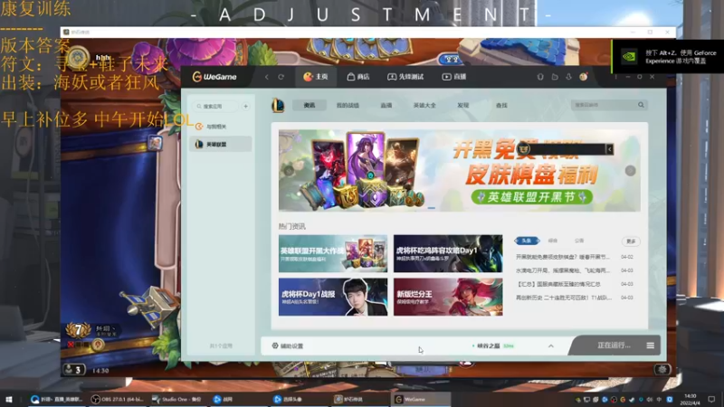Click the 正在运行 button
Screen dimensions: 724x407
coord(614,345)
